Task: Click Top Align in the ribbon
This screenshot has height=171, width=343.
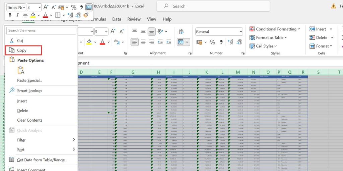Action: 135,31
